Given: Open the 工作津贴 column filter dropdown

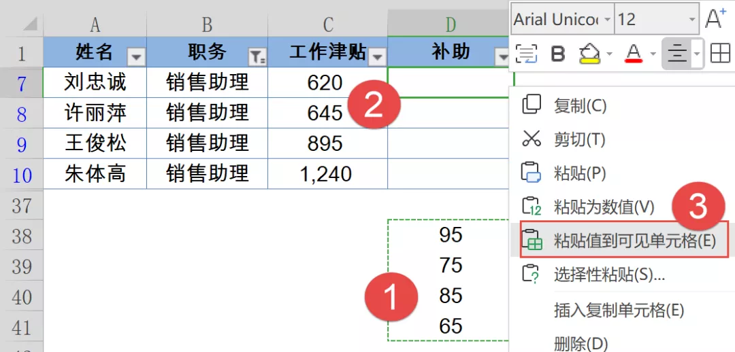Looking at the screenshot, I should pyautogui.click(x=378, y=58).
